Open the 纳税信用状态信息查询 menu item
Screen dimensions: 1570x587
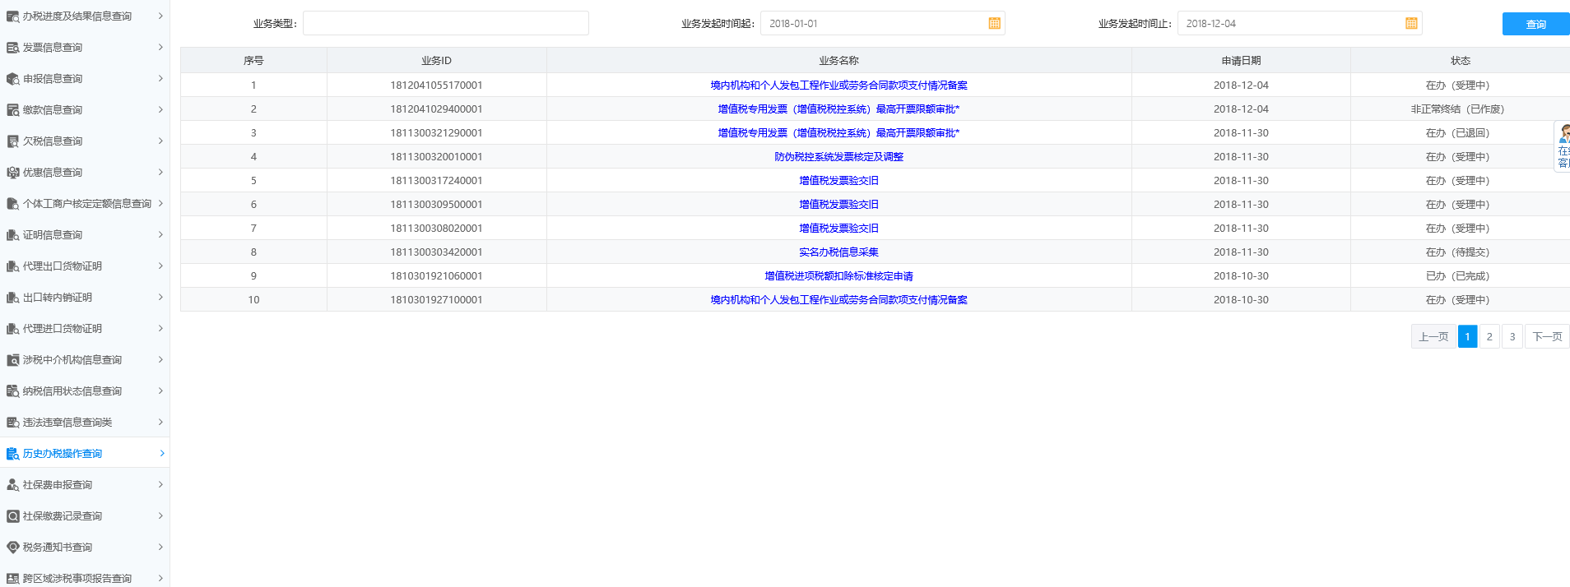click(85, 391)
